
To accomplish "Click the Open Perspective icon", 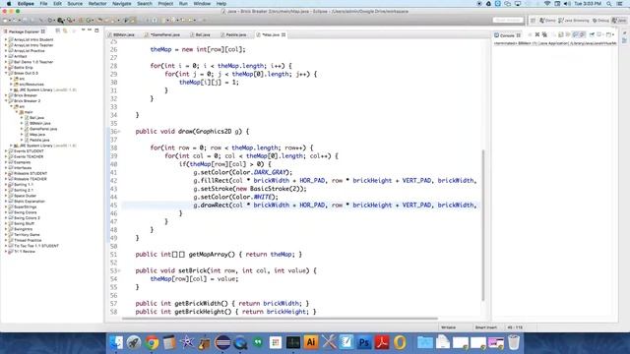I will click(x=533, y=20).
